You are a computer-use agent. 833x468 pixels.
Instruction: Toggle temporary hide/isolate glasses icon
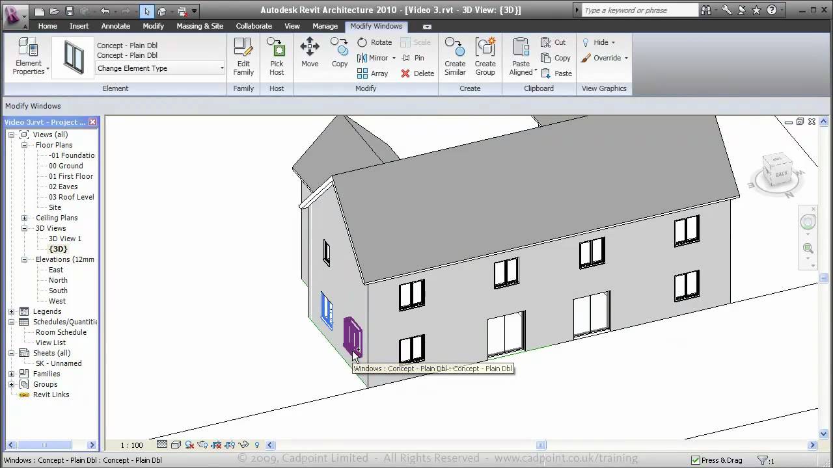pos(243,445)
